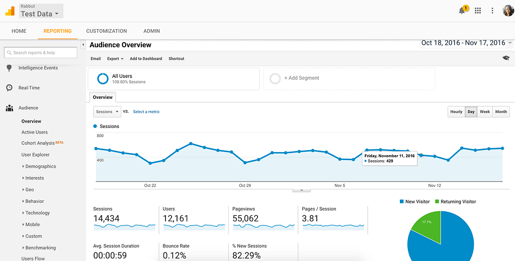Click the Add Segment circle icon
The width and height of the screenshot is (515, 261).
(275, 79)
